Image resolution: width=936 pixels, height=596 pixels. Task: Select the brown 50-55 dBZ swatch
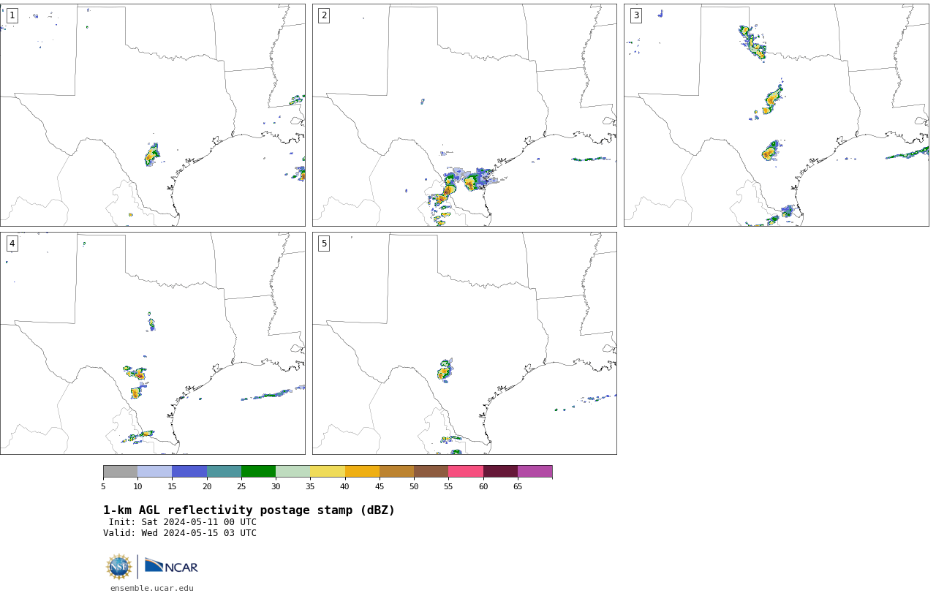tap(431, 471)
